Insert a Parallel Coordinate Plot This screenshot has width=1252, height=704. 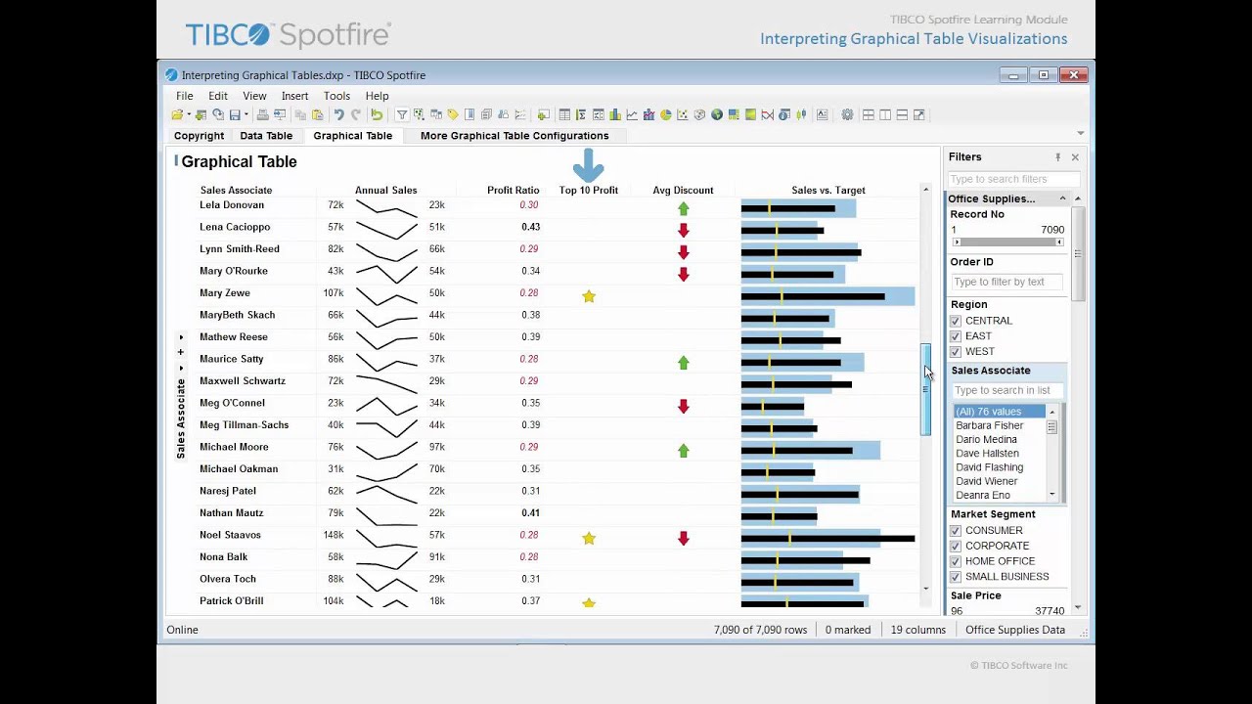(x=769, y=114)
